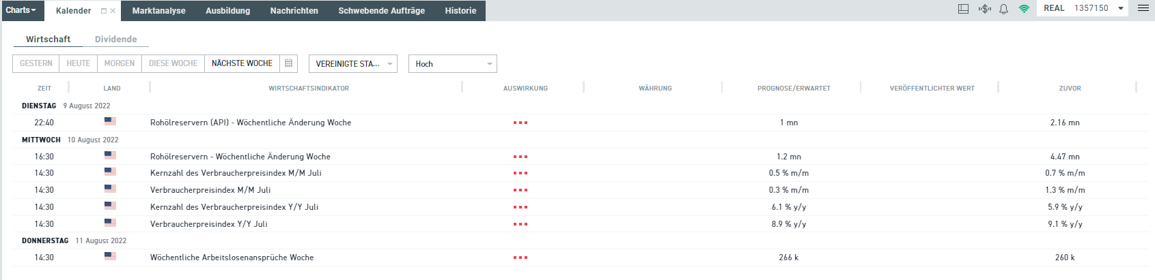1155x280 pixels.
Task: Click the dollar price alert icon
Action: (984, 9)
